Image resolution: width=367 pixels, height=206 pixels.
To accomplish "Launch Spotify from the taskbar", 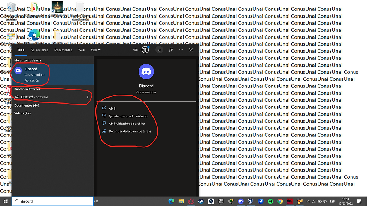I will click(x=270, y=201).
